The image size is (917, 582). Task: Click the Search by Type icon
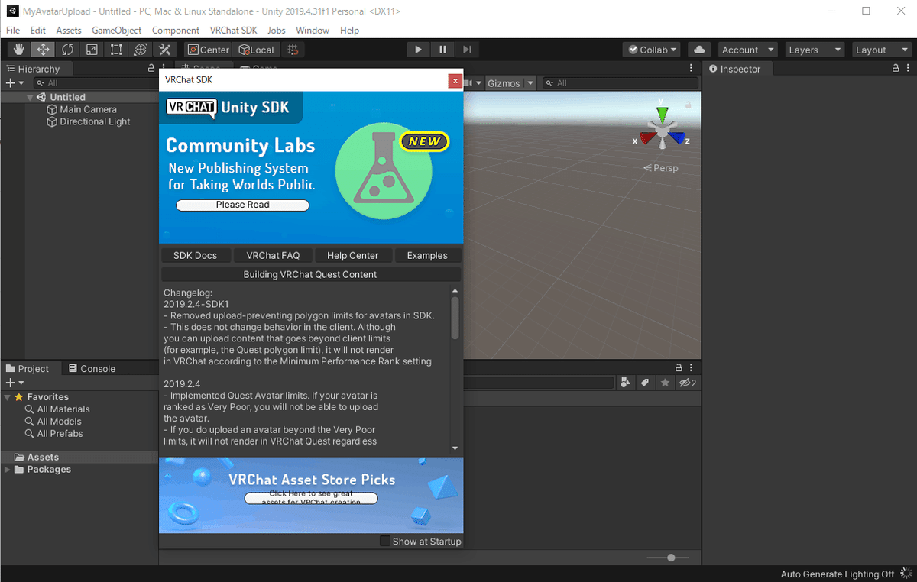tap(626, 383)
